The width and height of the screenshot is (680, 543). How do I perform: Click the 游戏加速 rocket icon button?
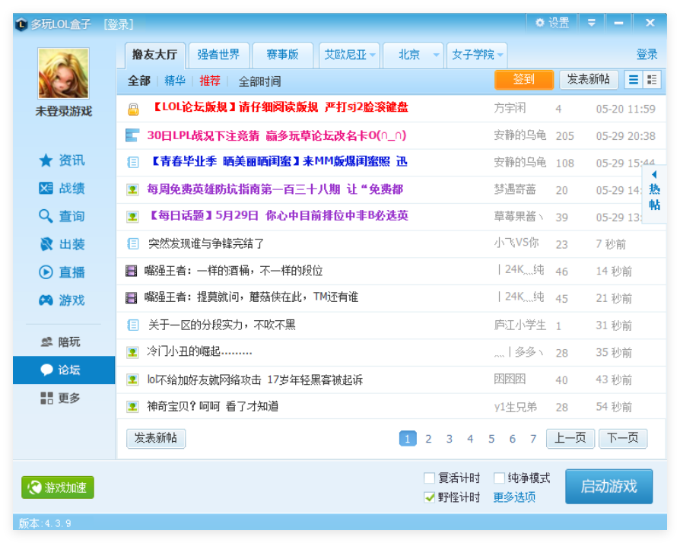pos(58,487)
